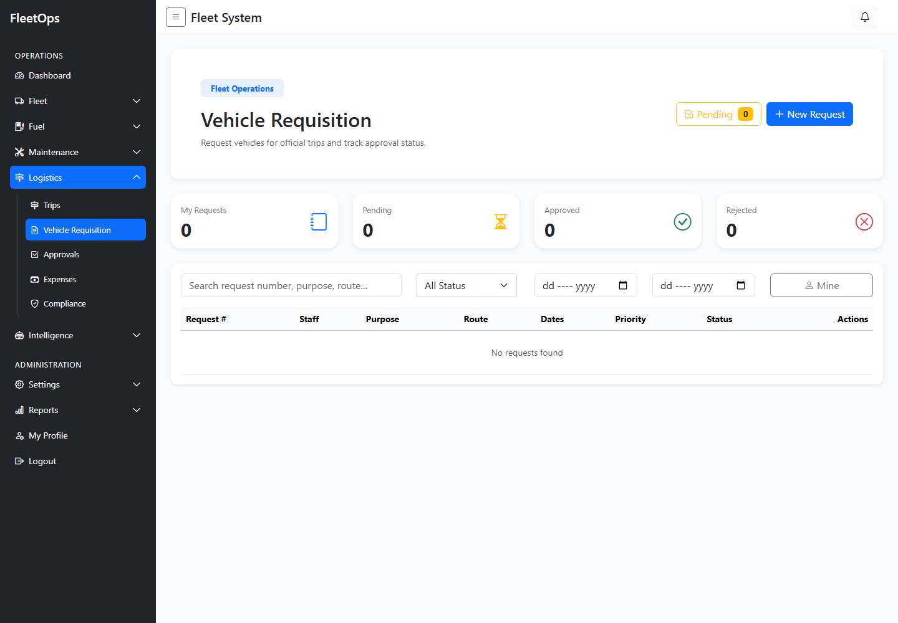Open the Approvals page

coord(85,254)
